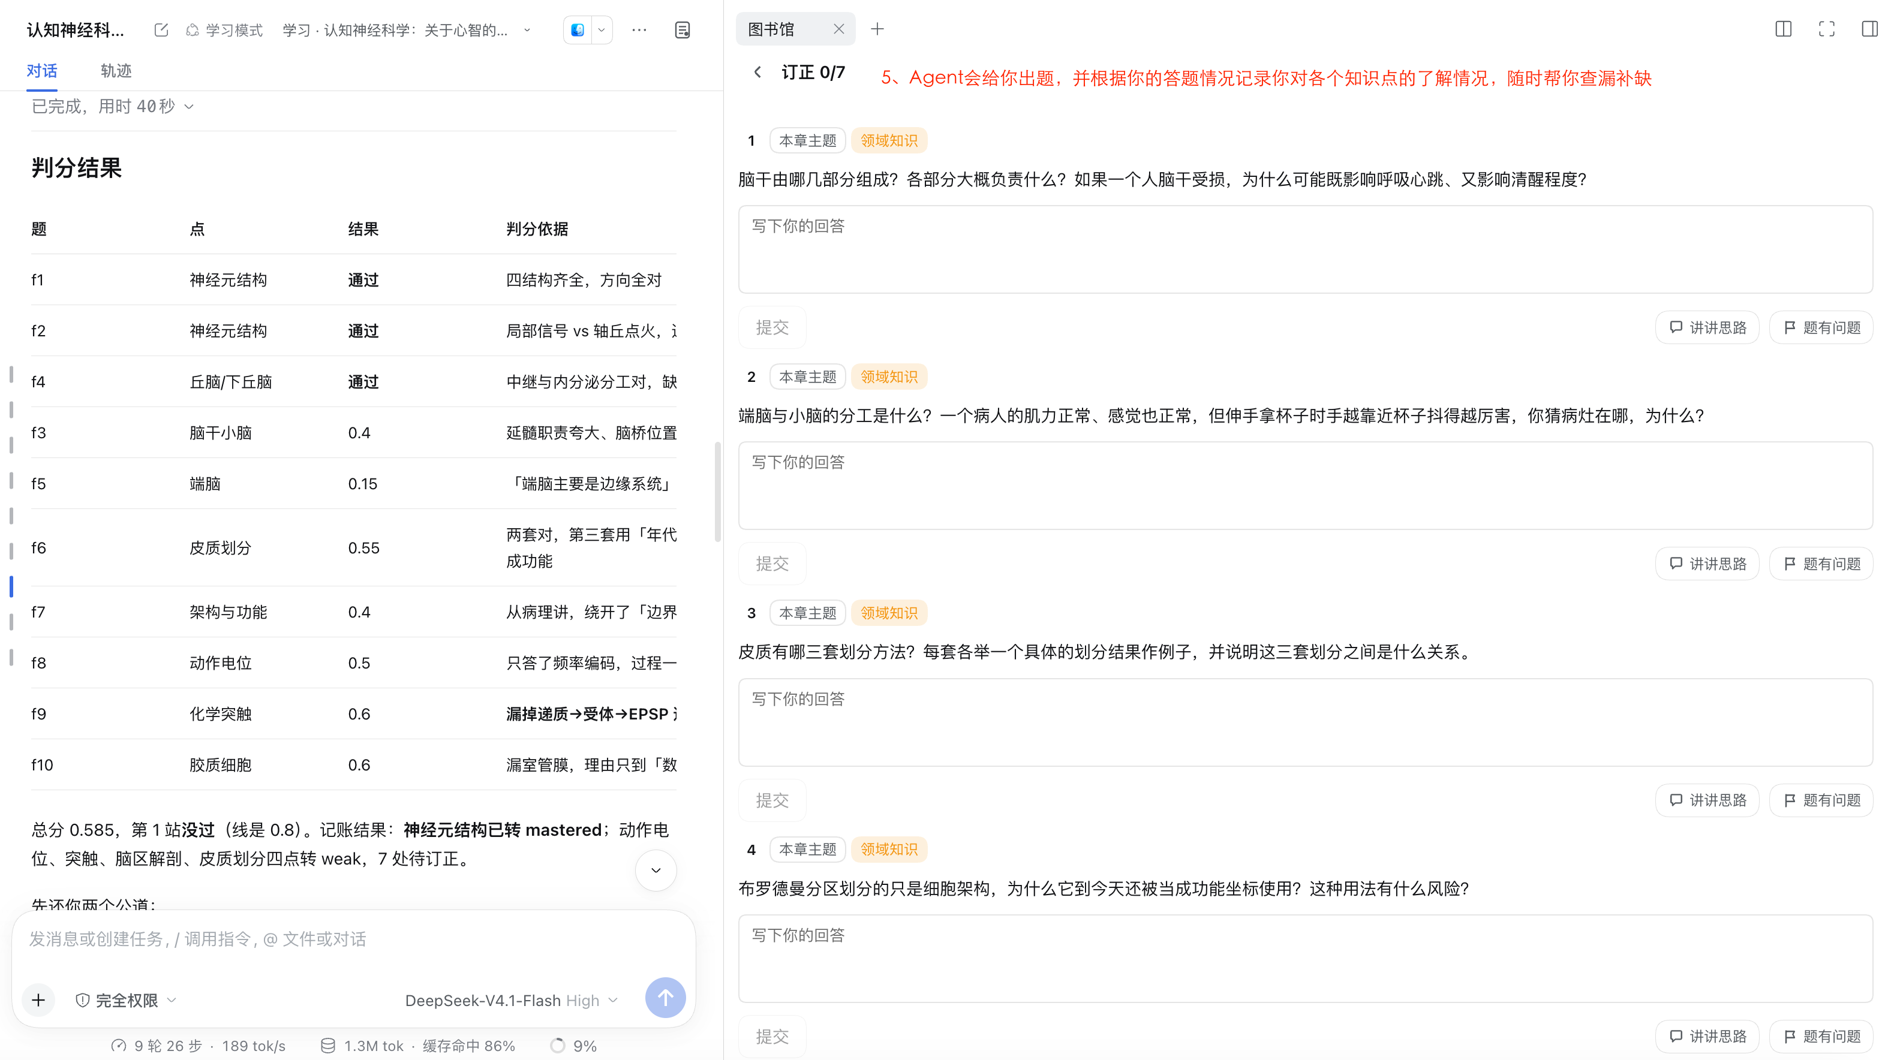This screenshot has height=1060, width=1882.
Task: Expand the 已完成，用时 40 秒 details
Action: [113, 107]
